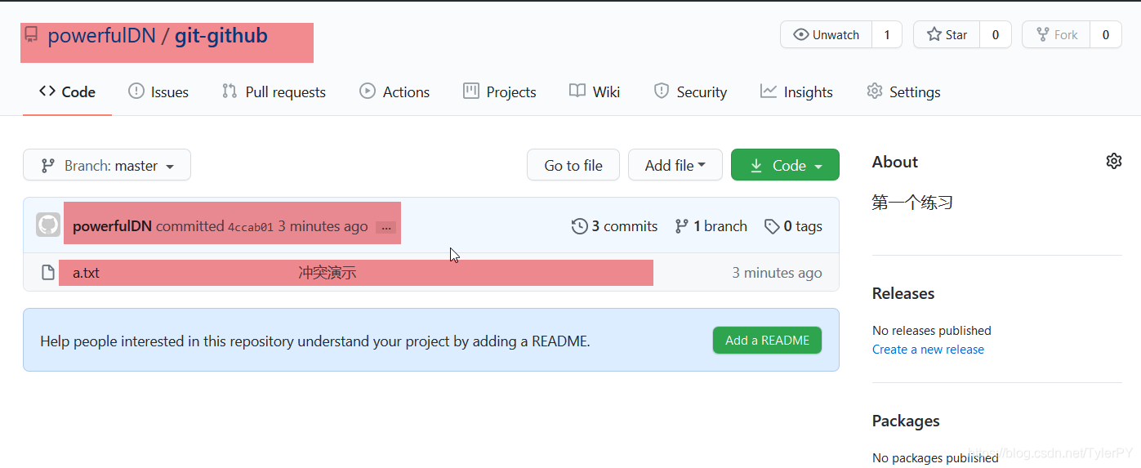Click Create a new release link
This screenshot has height=468, width=1141.
tap(928, 350)
